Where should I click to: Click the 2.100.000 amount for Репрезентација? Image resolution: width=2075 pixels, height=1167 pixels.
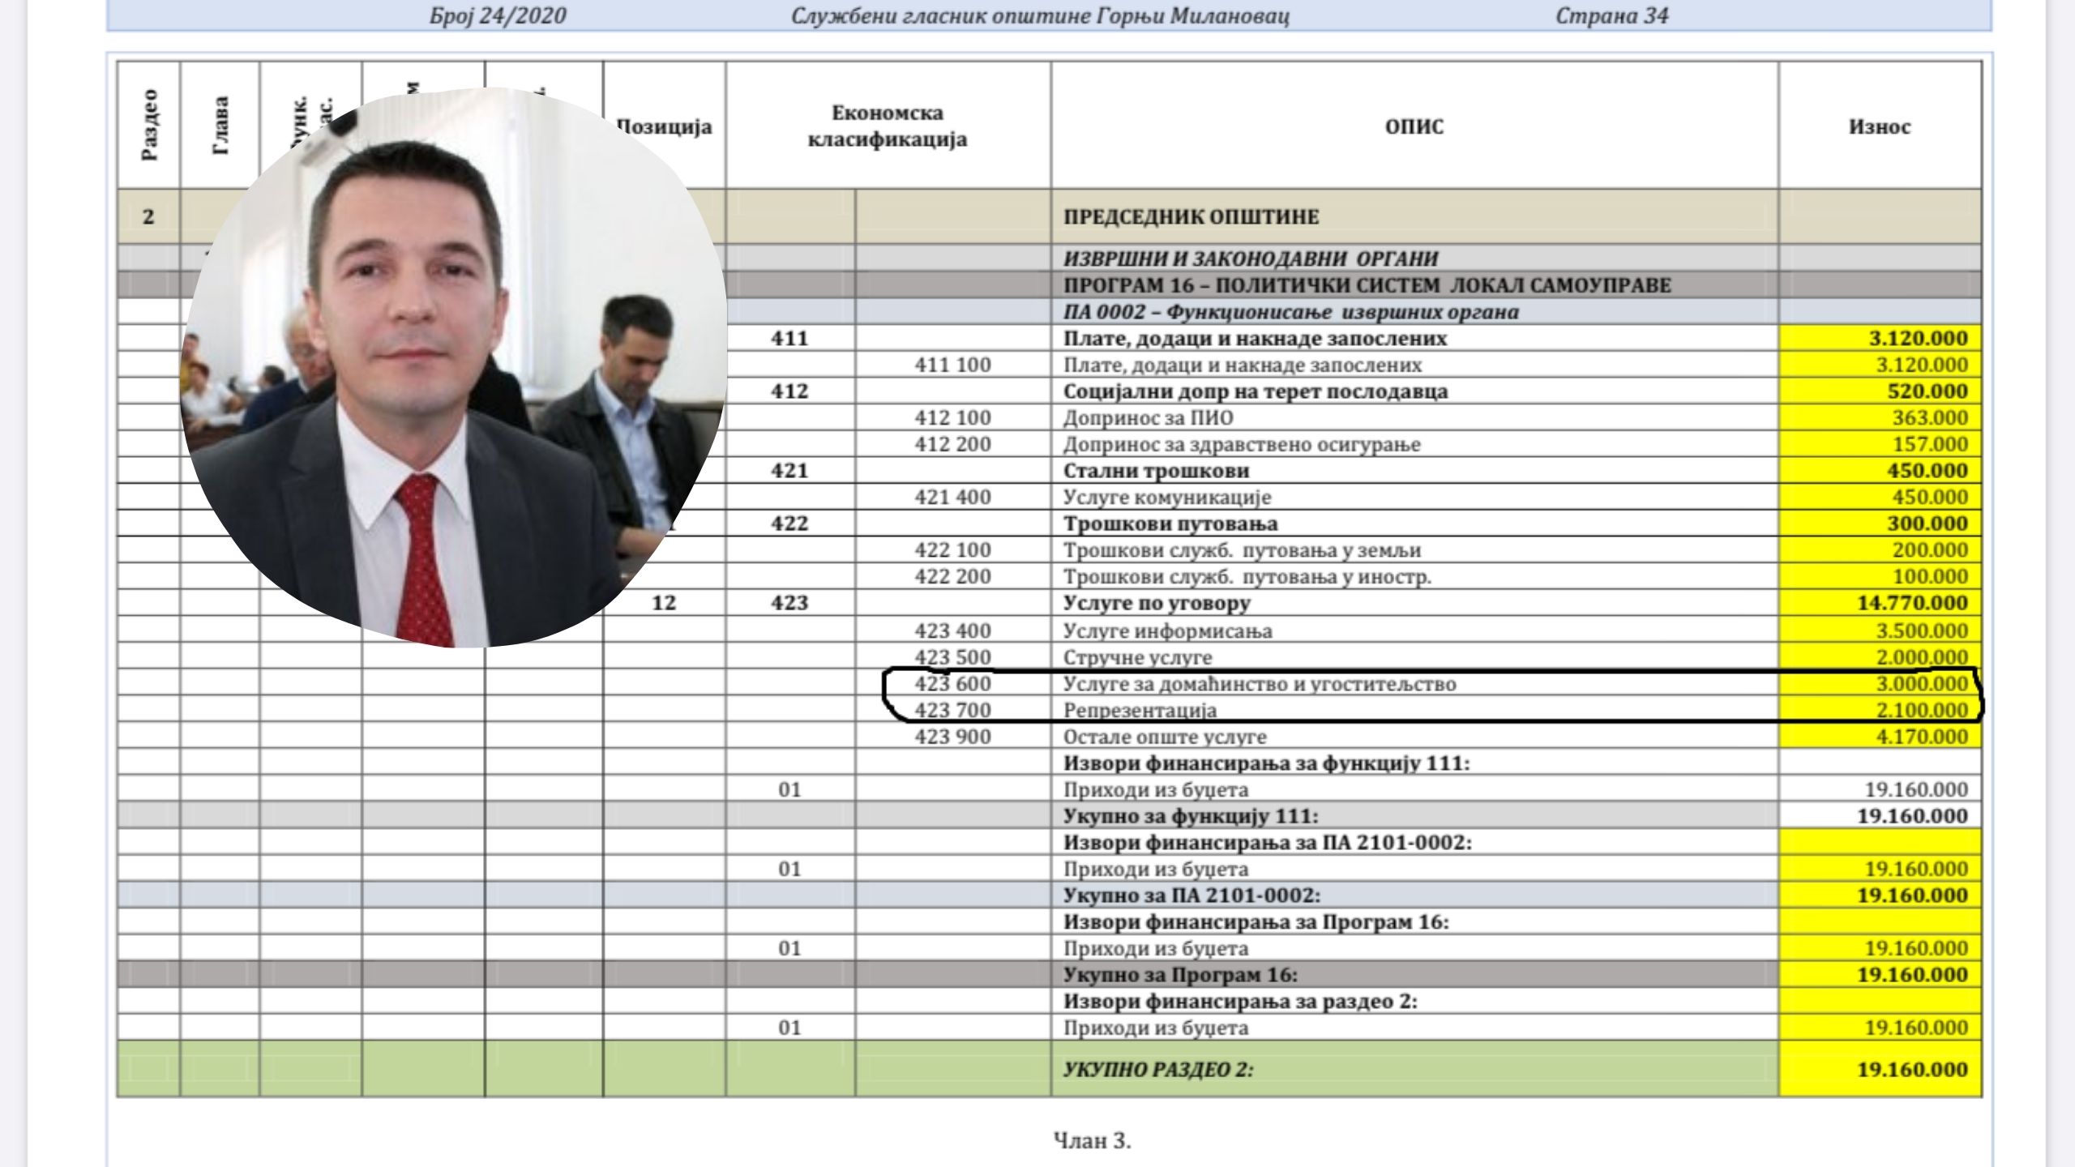click(x=1922, y=710)
